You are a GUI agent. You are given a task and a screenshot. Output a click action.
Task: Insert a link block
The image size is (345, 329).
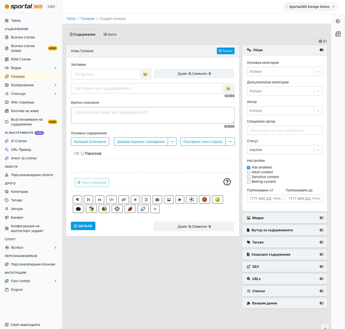[123, 200]
